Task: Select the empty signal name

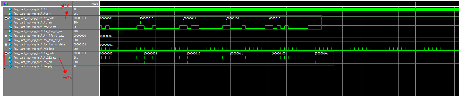Action: point(33,66)
